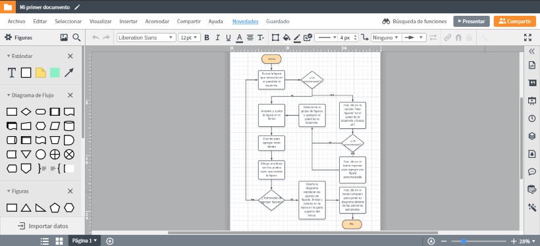Collapse the Diagrama de Flujo section
Screen dimensions: 540x246
pyautogui.click(x=30, y=95)
